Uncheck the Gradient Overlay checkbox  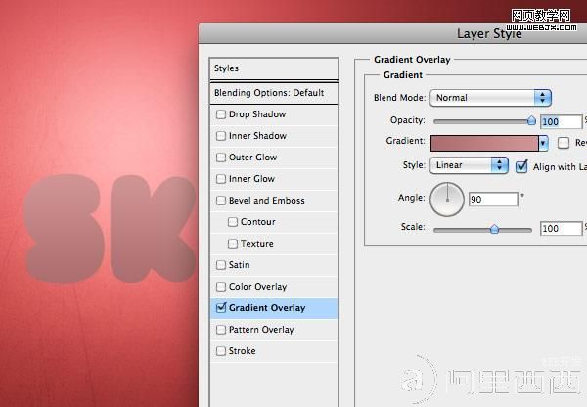coord(221,308)
